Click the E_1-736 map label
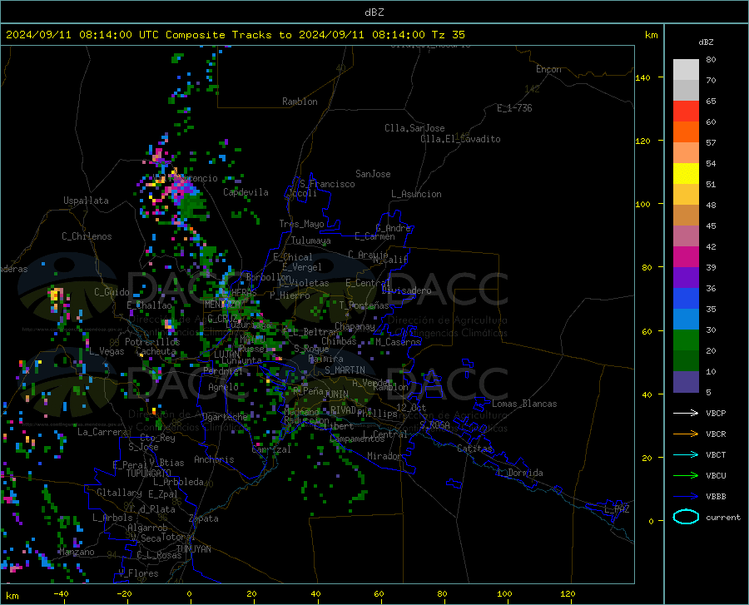749x605 pixels. pos(514,108)
